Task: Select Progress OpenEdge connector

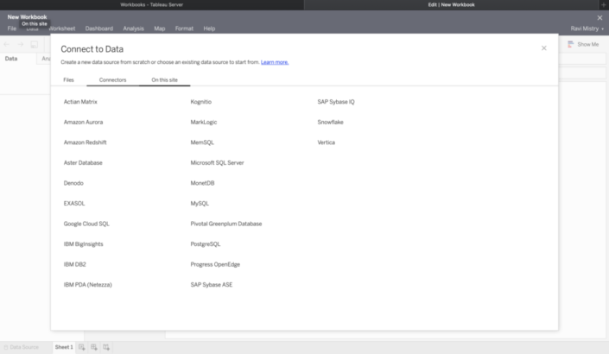Action: 215,264
